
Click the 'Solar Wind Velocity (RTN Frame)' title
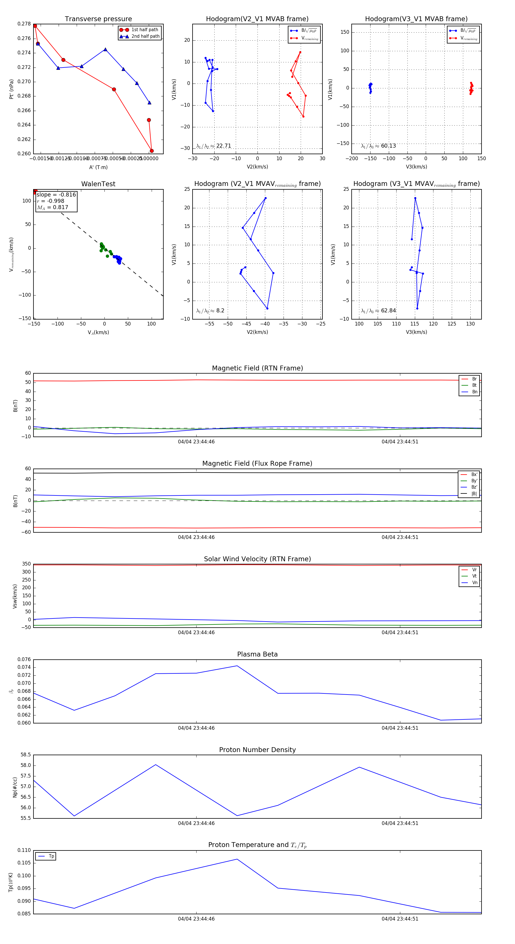click(257, 559)
